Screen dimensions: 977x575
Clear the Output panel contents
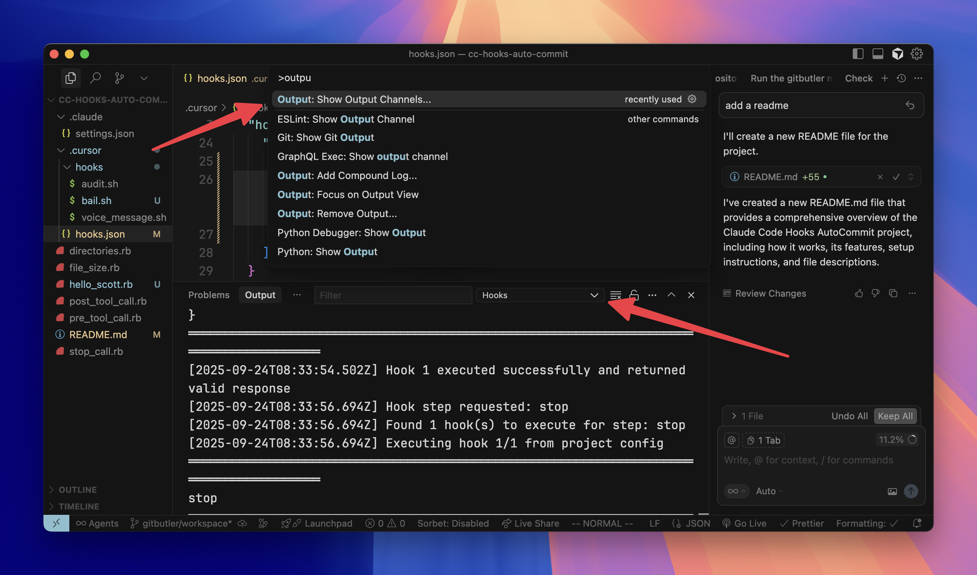click(615, 295)
